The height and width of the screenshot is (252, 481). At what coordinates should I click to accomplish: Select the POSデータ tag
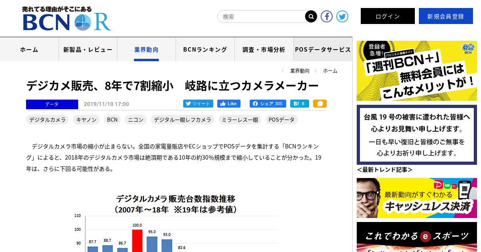(x=281, y=120)
